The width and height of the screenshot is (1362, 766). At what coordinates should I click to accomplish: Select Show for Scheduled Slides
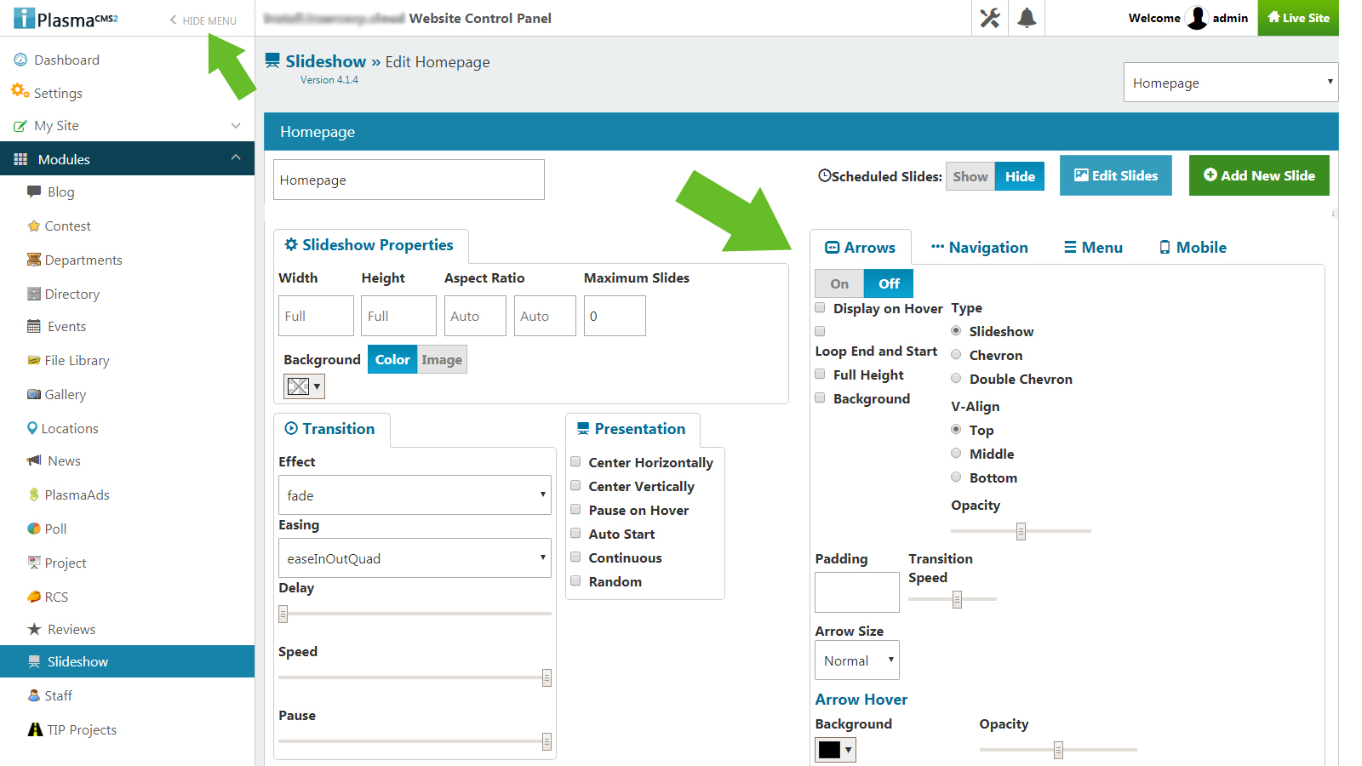[x=970, y=176]
